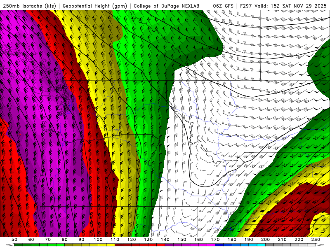Click the '140' value on color scale
The image size is (330, 247).
coord(165,240)
